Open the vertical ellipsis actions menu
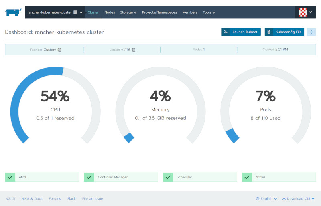Screen dimensions: 321x206 (311, 32)
